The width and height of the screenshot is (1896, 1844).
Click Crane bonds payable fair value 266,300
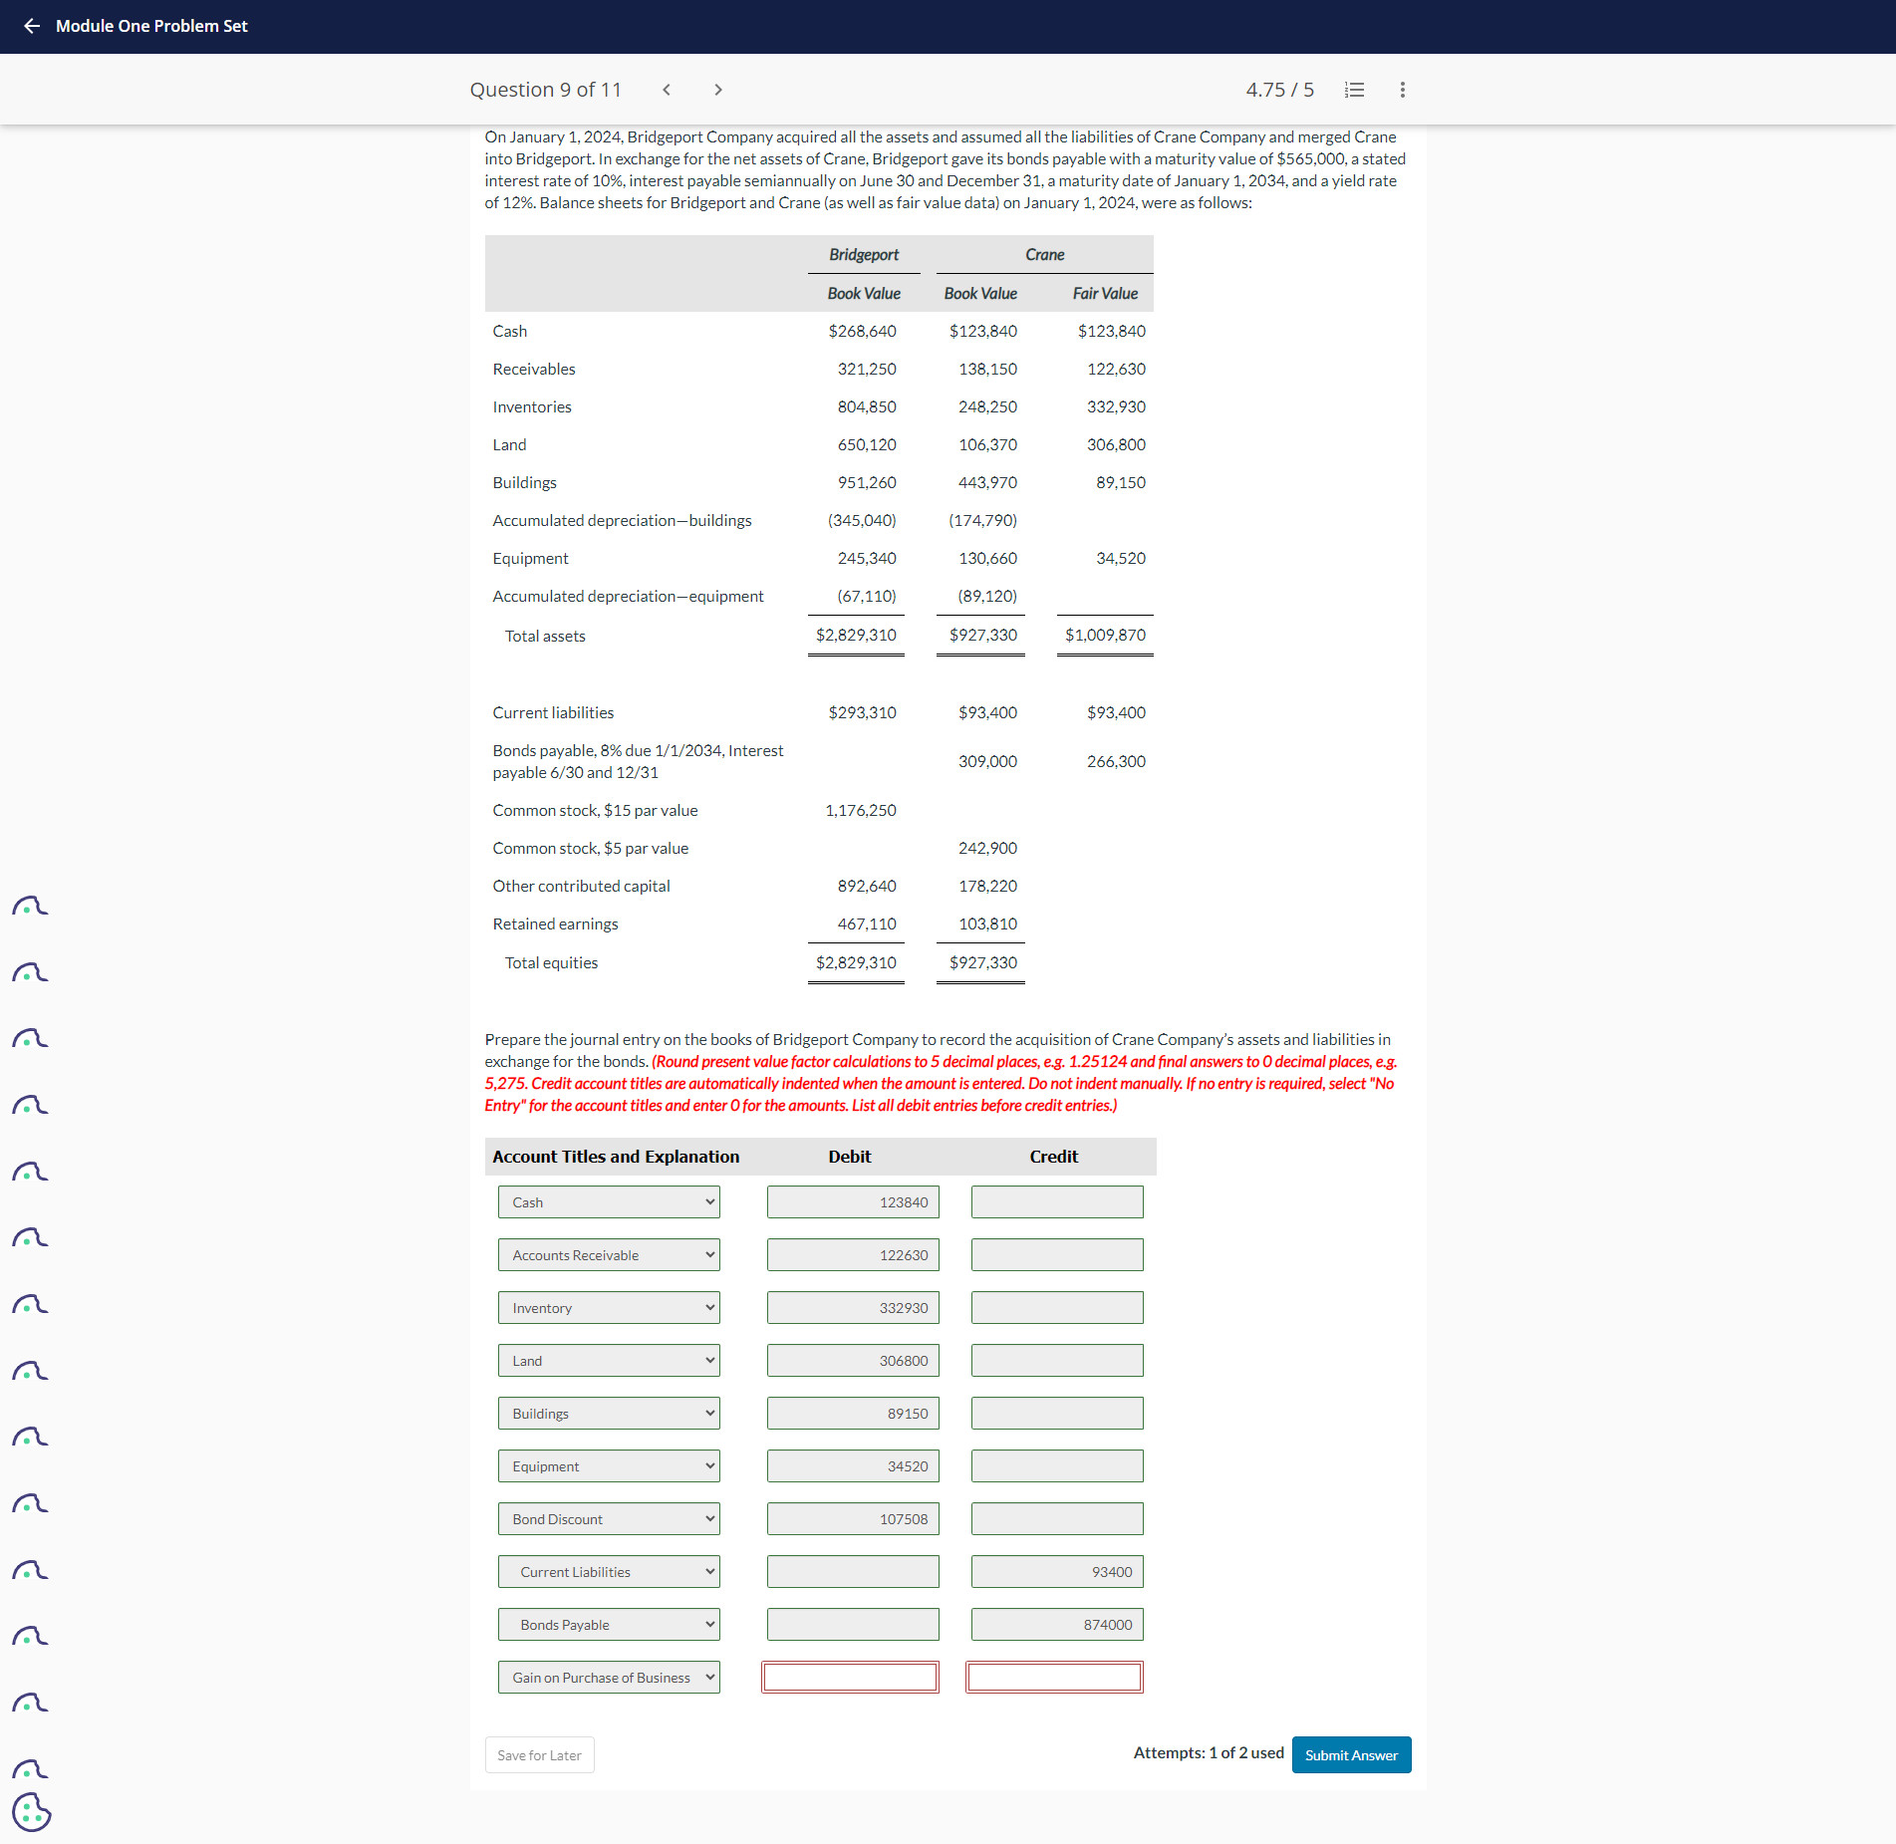1116,761
